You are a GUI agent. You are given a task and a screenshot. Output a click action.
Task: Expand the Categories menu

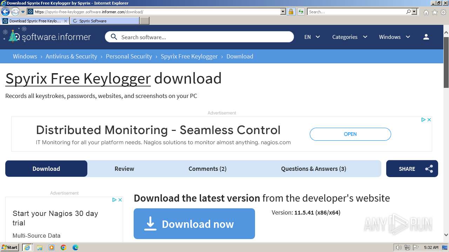pyautogui.click(x=350, y=37)
